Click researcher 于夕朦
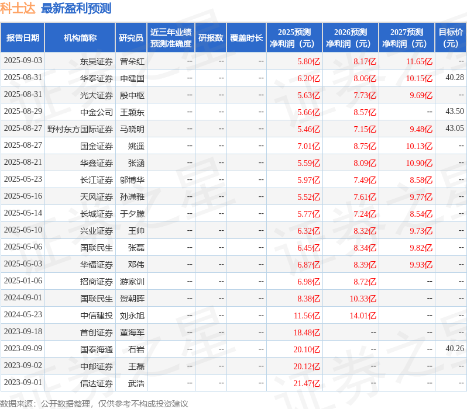Viewport: 467px width, 409px height. coord(132,214)
